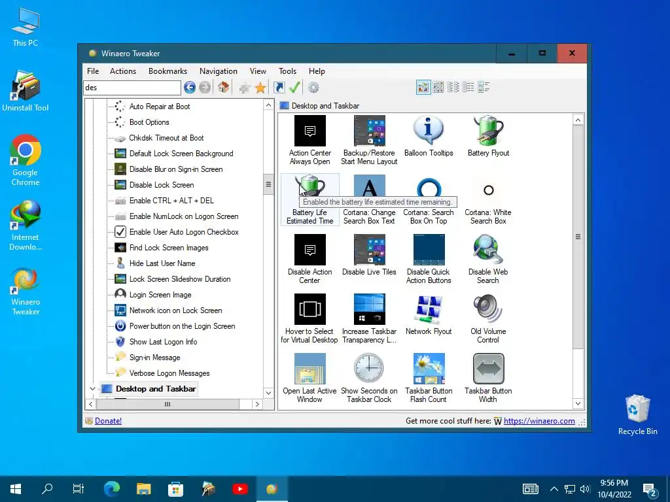This screenshot has width=670, height=502.
Task: Click the orange star bookmarks icon
Action: coord(260,88)
